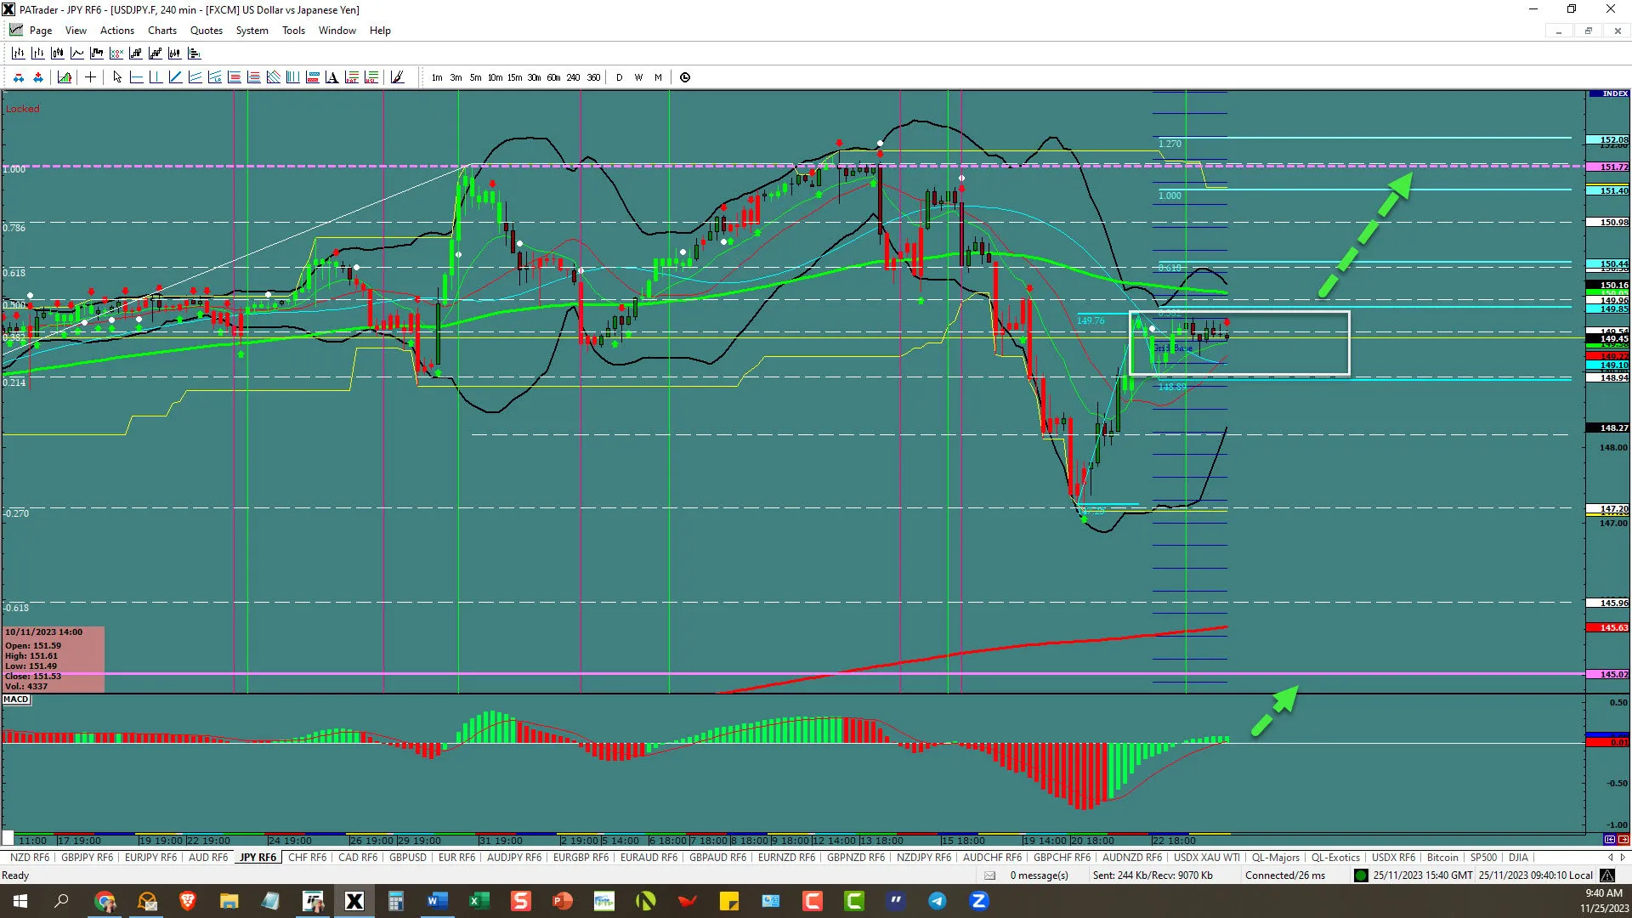This screenshot has height=918, width=1632.
Task: Select the point and figure chart icon
Action: (x=116, y=53)
